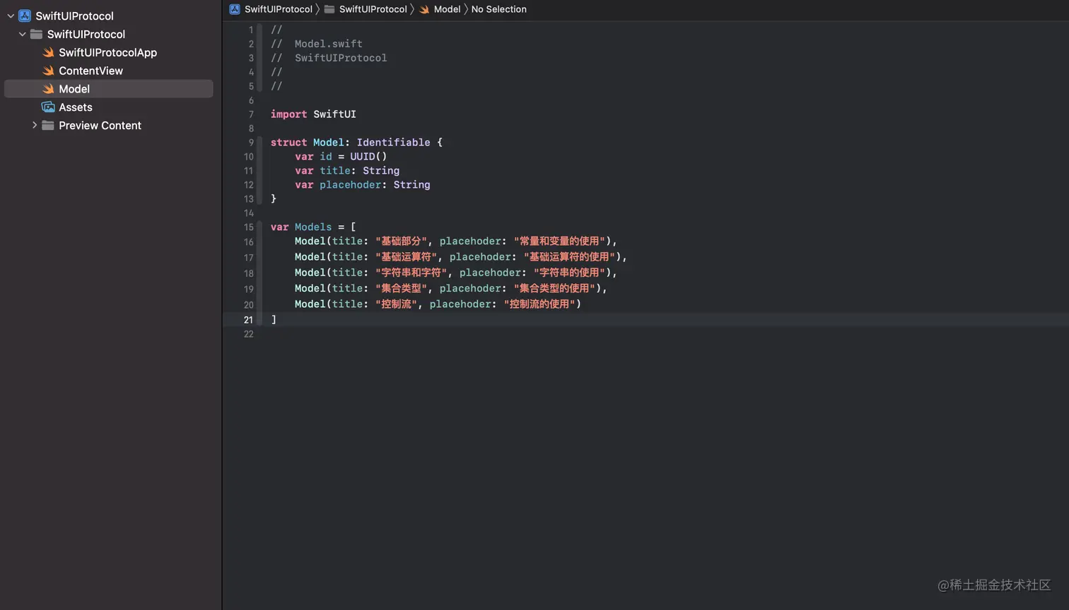Screen dimensions: 1069x610
Task: Click the closing bracket on line 21
Action: tap(274, 320)
